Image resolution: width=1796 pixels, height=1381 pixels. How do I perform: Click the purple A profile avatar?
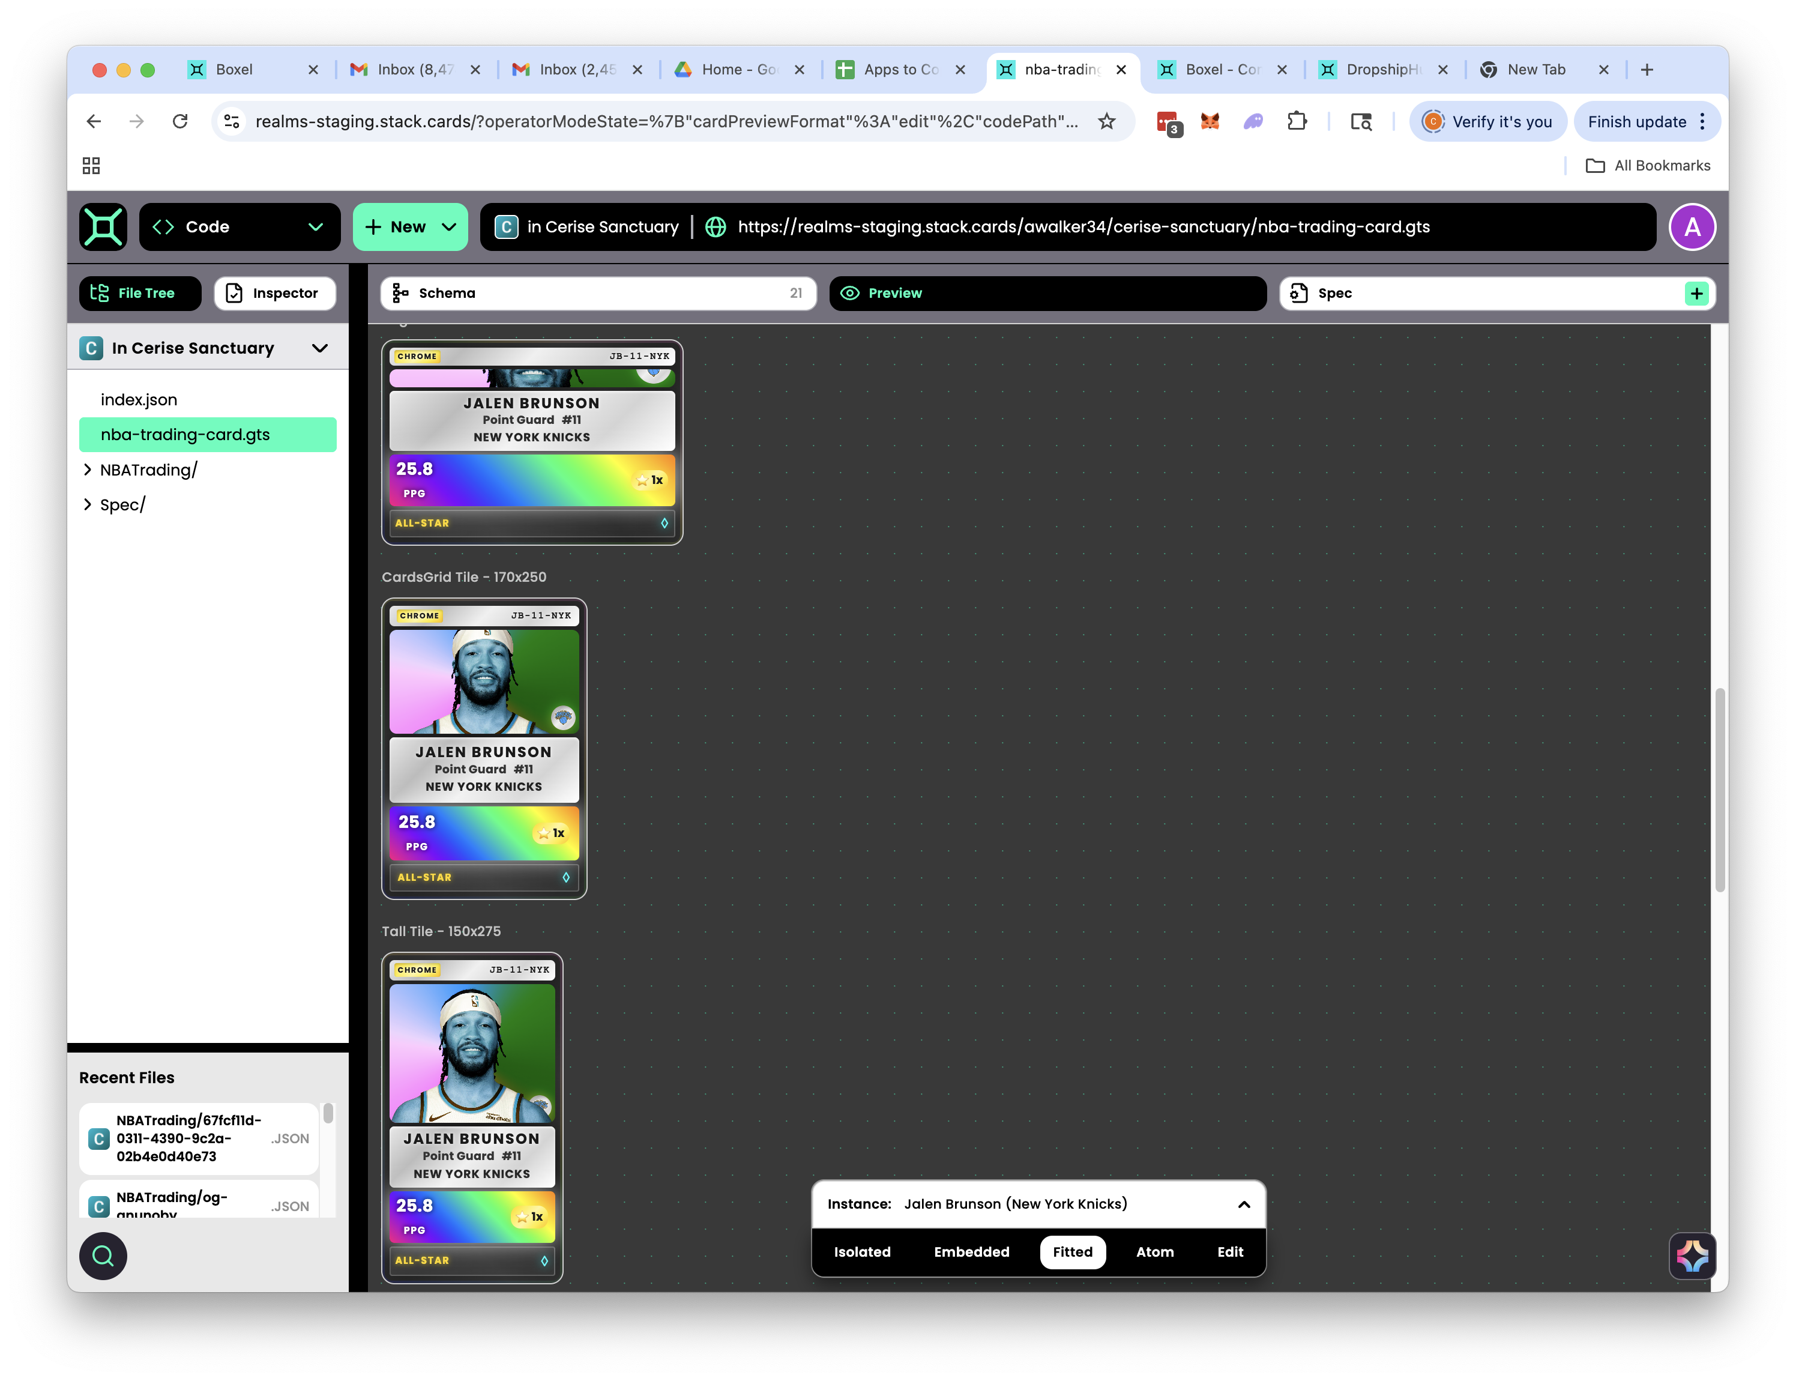point(1692,227)
